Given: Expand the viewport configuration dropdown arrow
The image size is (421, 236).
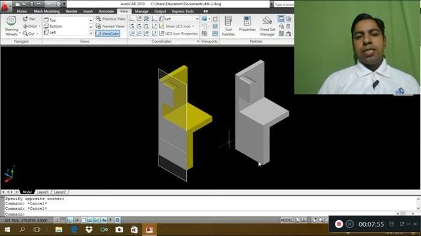Looking at the screenshot, I should pos(209,19).
